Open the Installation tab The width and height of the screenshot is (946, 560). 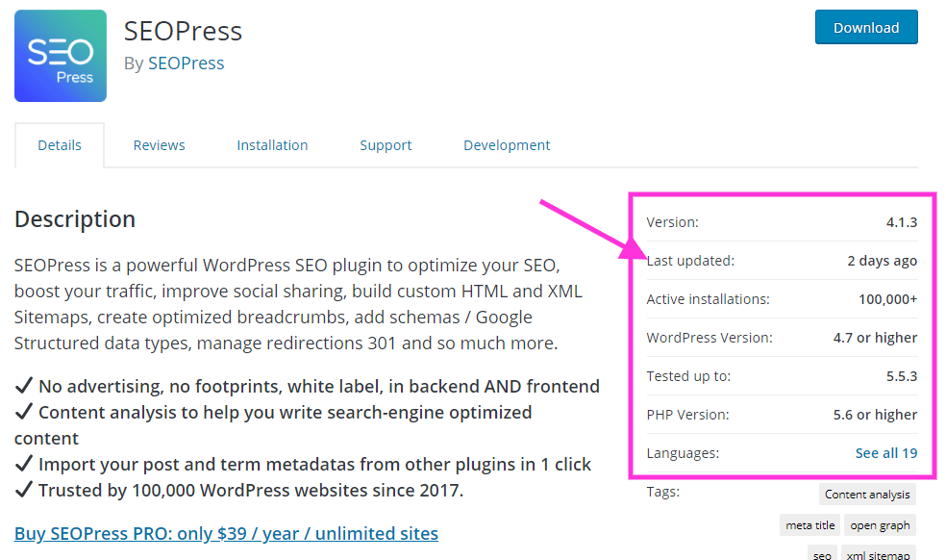[x=272, y=145]
